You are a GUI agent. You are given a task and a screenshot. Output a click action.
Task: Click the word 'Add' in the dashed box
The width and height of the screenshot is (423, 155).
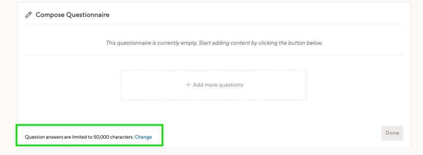(197, 85)
